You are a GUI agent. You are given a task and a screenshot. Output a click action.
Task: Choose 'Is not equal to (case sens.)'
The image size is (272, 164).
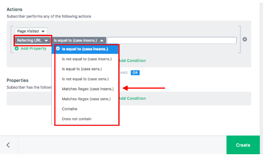pos(85,79)
